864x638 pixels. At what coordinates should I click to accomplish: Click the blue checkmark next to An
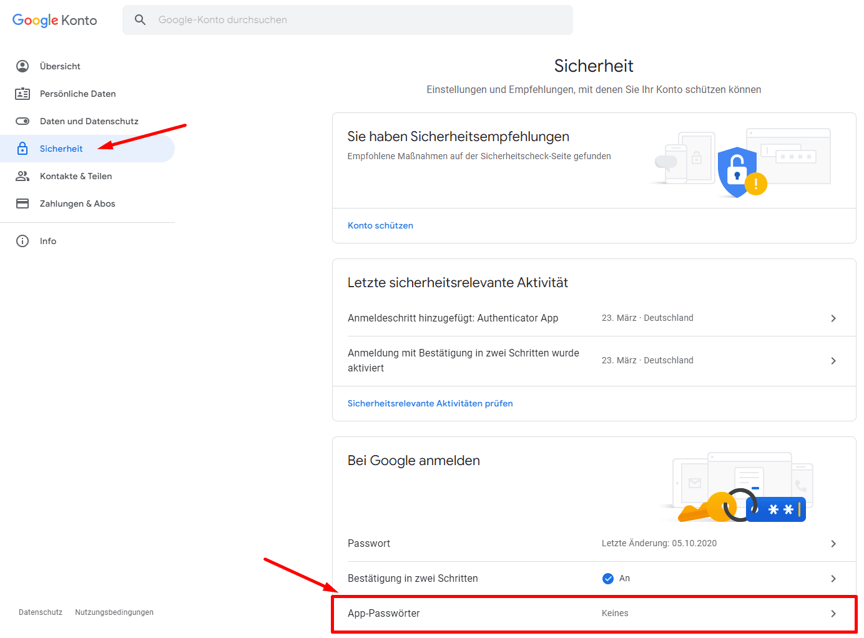coord(607,579)
